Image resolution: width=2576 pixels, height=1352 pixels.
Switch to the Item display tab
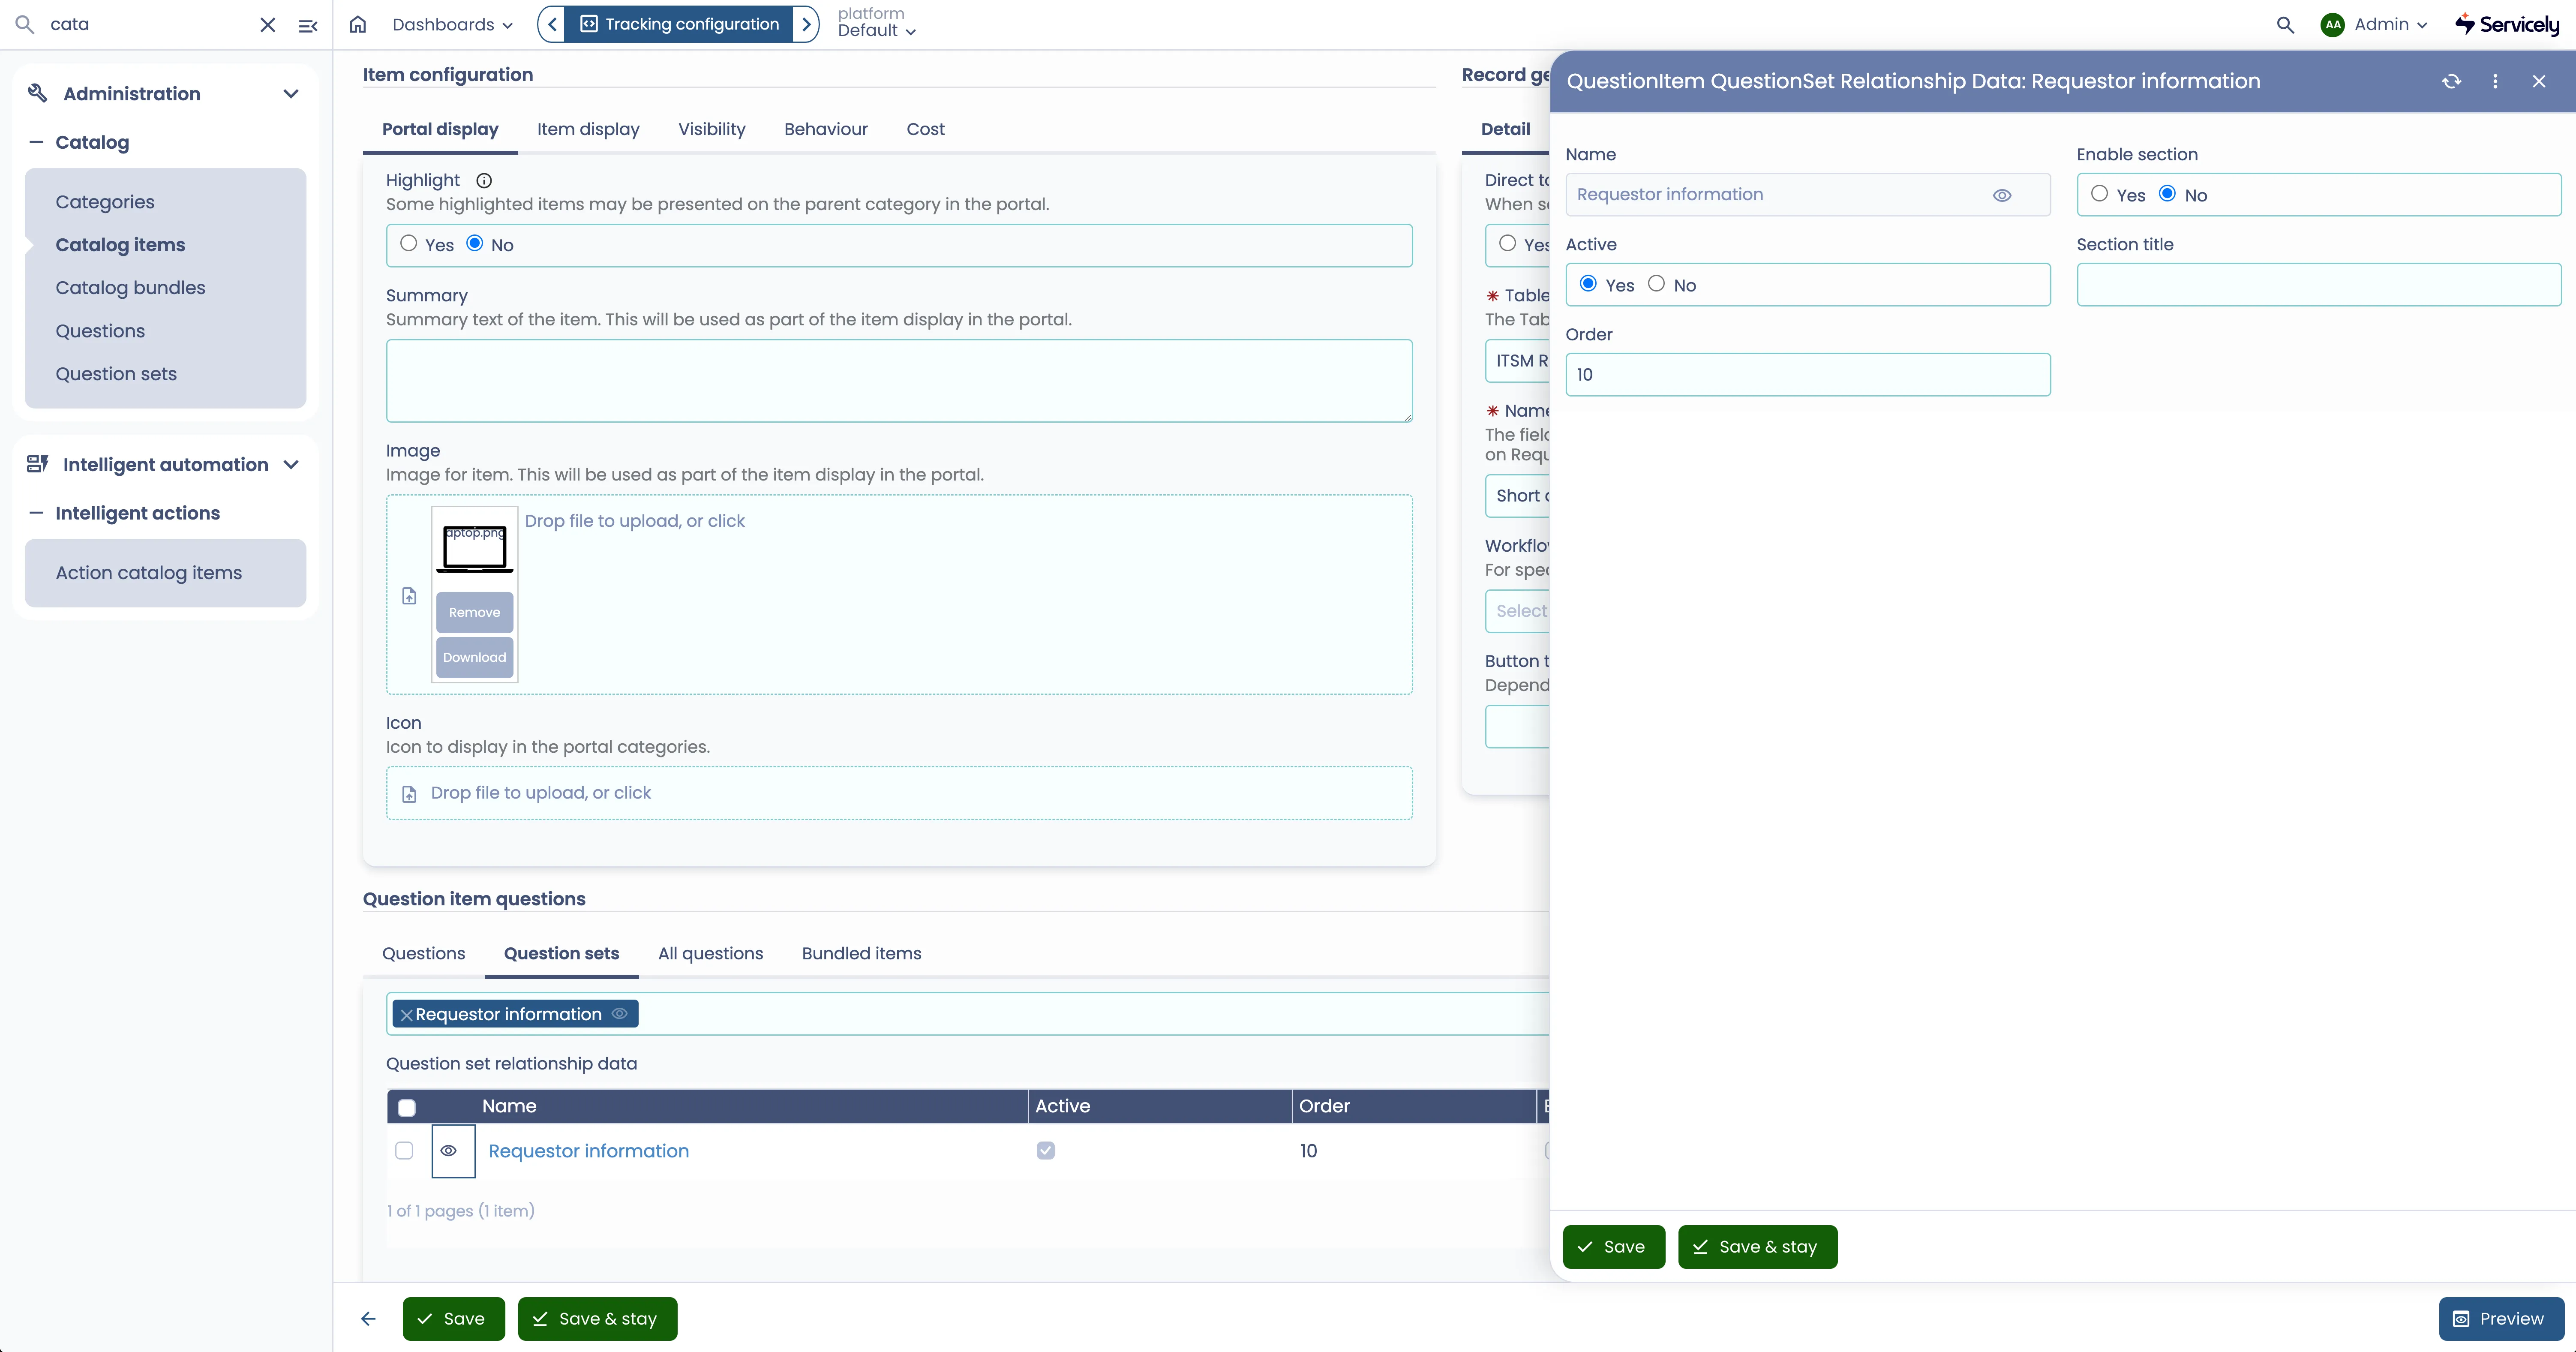[588, 129]
